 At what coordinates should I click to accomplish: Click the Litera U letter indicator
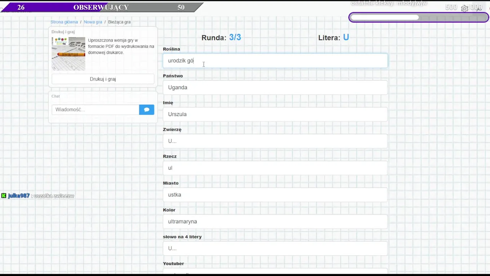pos(333,38)
